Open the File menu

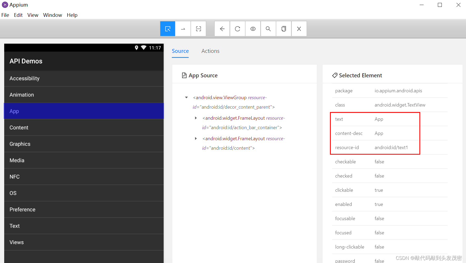[5, 15]
